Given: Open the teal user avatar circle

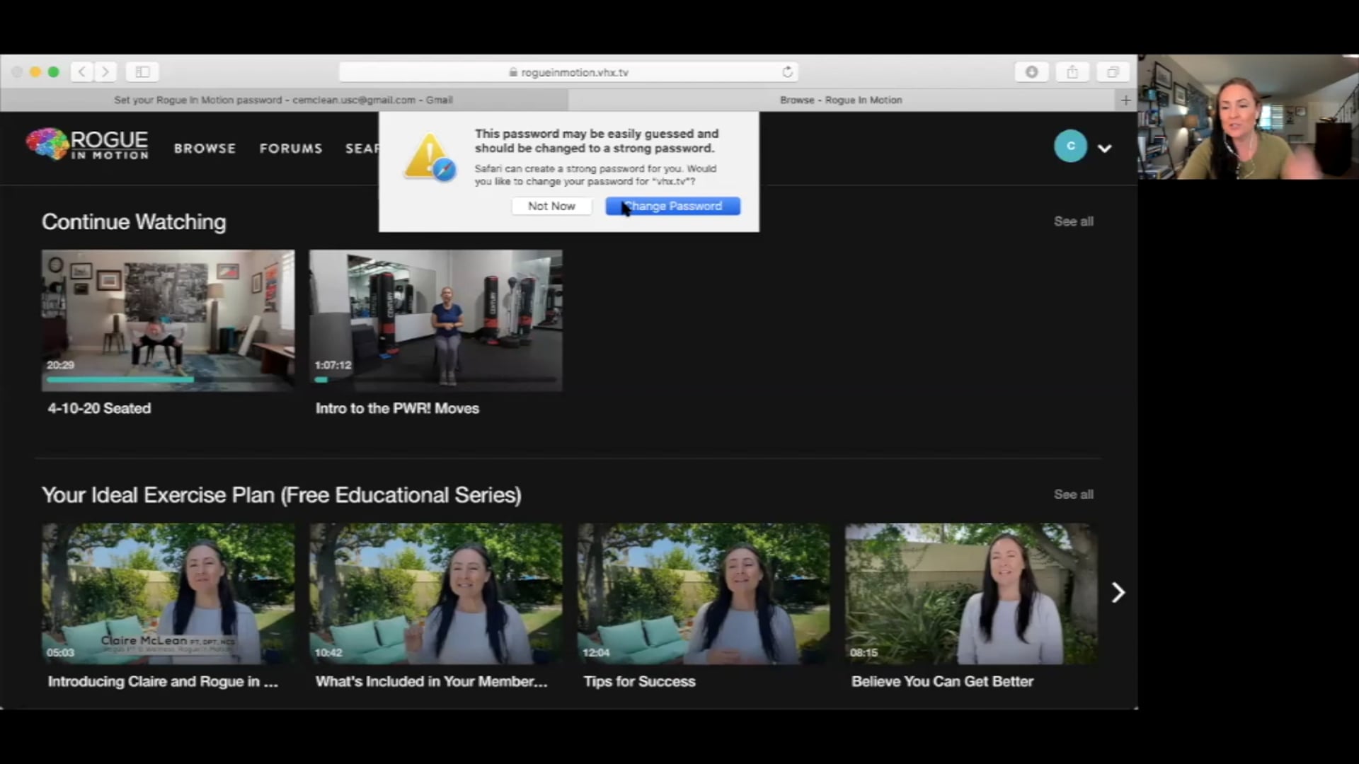Looking at the screenshot, I should point(1070,146).
